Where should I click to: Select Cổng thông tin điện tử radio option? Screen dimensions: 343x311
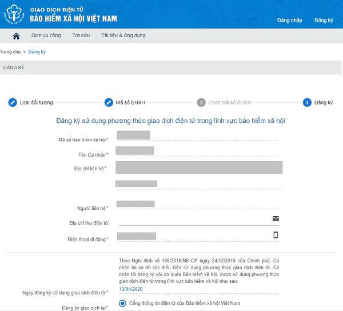pyautogui.click(x=122, y=304)
